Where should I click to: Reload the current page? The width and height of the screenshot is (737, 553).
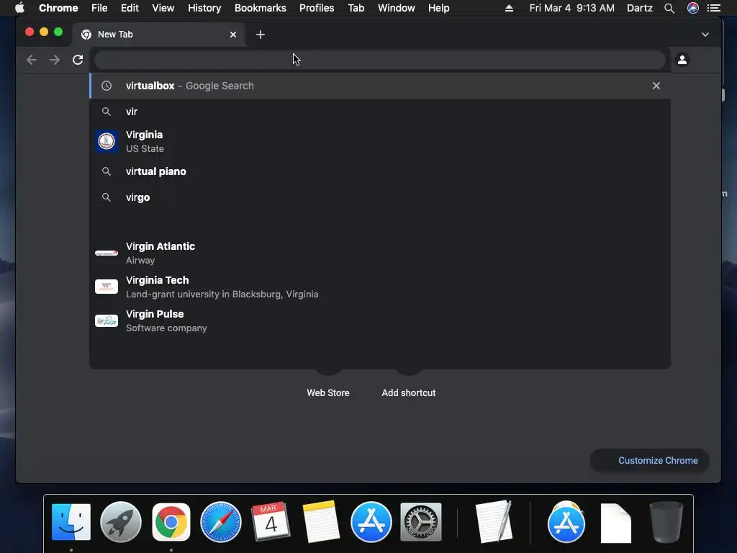(78, 60)
